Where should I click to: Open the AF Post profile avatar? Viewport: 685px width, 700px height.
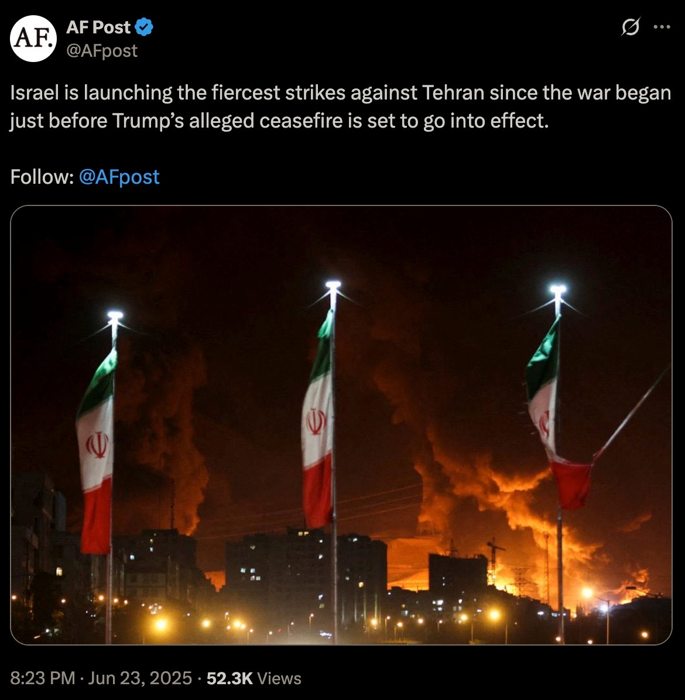[x=33, y=39]
